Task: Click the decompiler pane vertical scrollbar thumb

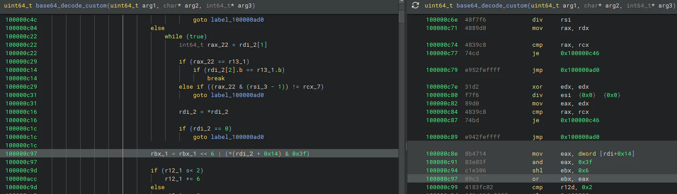Action: 402,17
